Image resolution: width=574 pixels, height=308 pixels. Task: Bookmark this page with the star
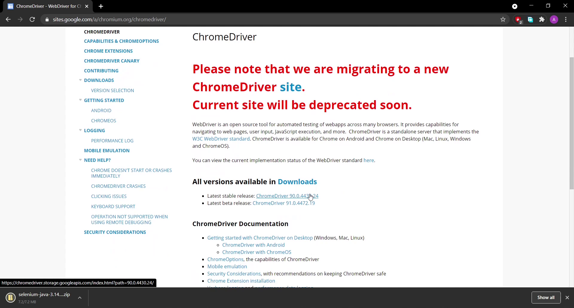tap(503, 19)
